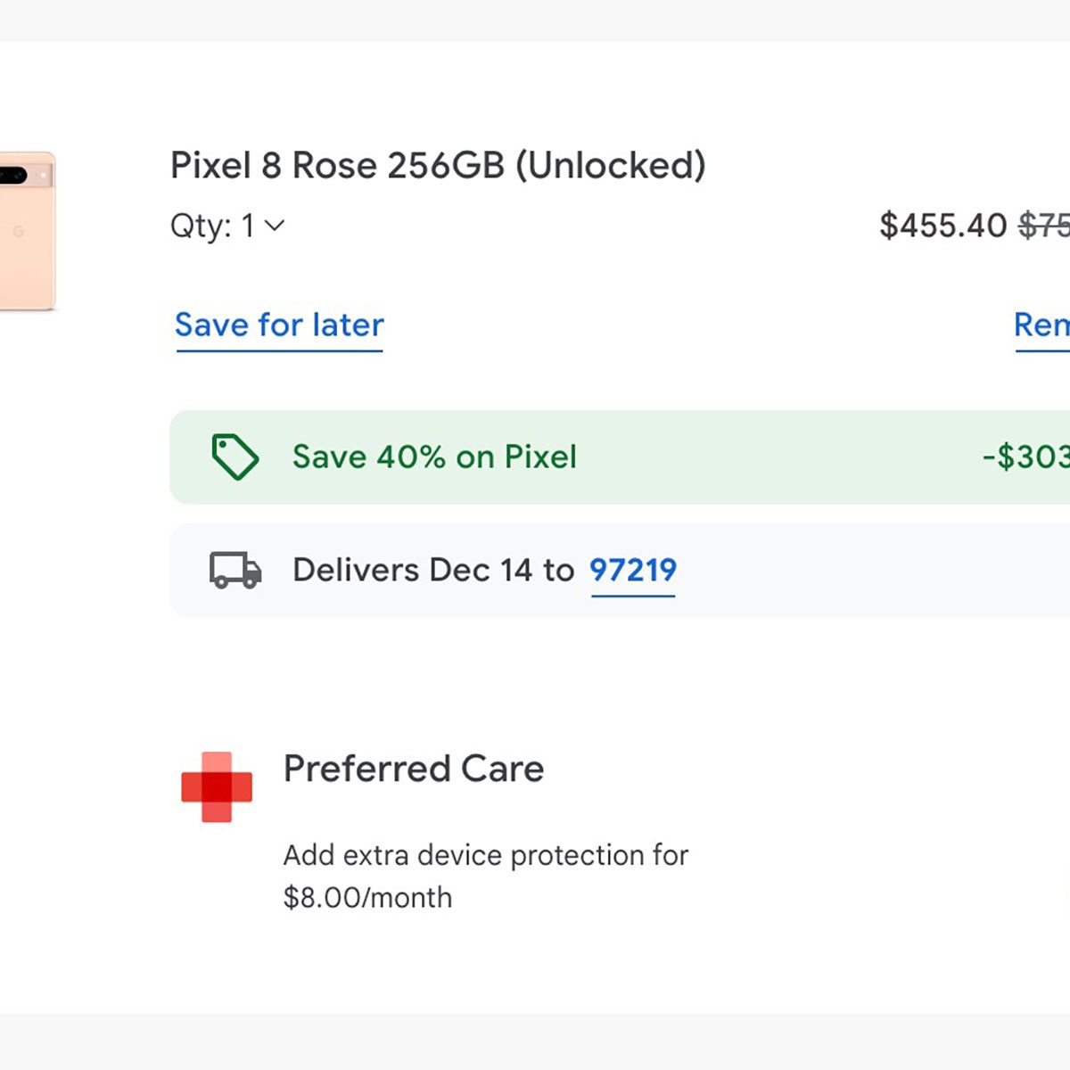The height and width of the screenshot is (1070, 1070).
Task: Click the crossed-out original price
Action: coord(1045,226)
